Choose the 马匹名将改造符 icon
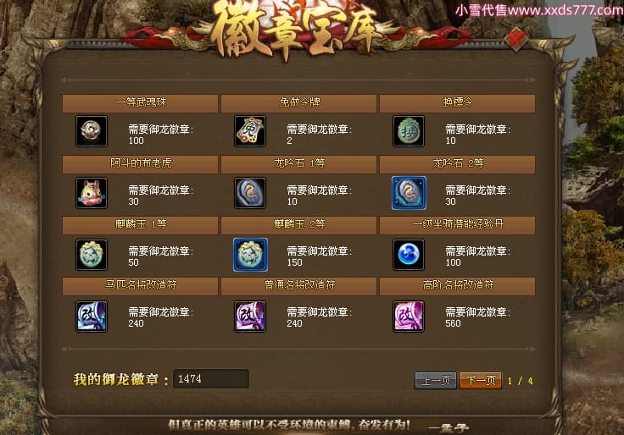The height and width of the screenshot is (435, 624). pos(92,317)
